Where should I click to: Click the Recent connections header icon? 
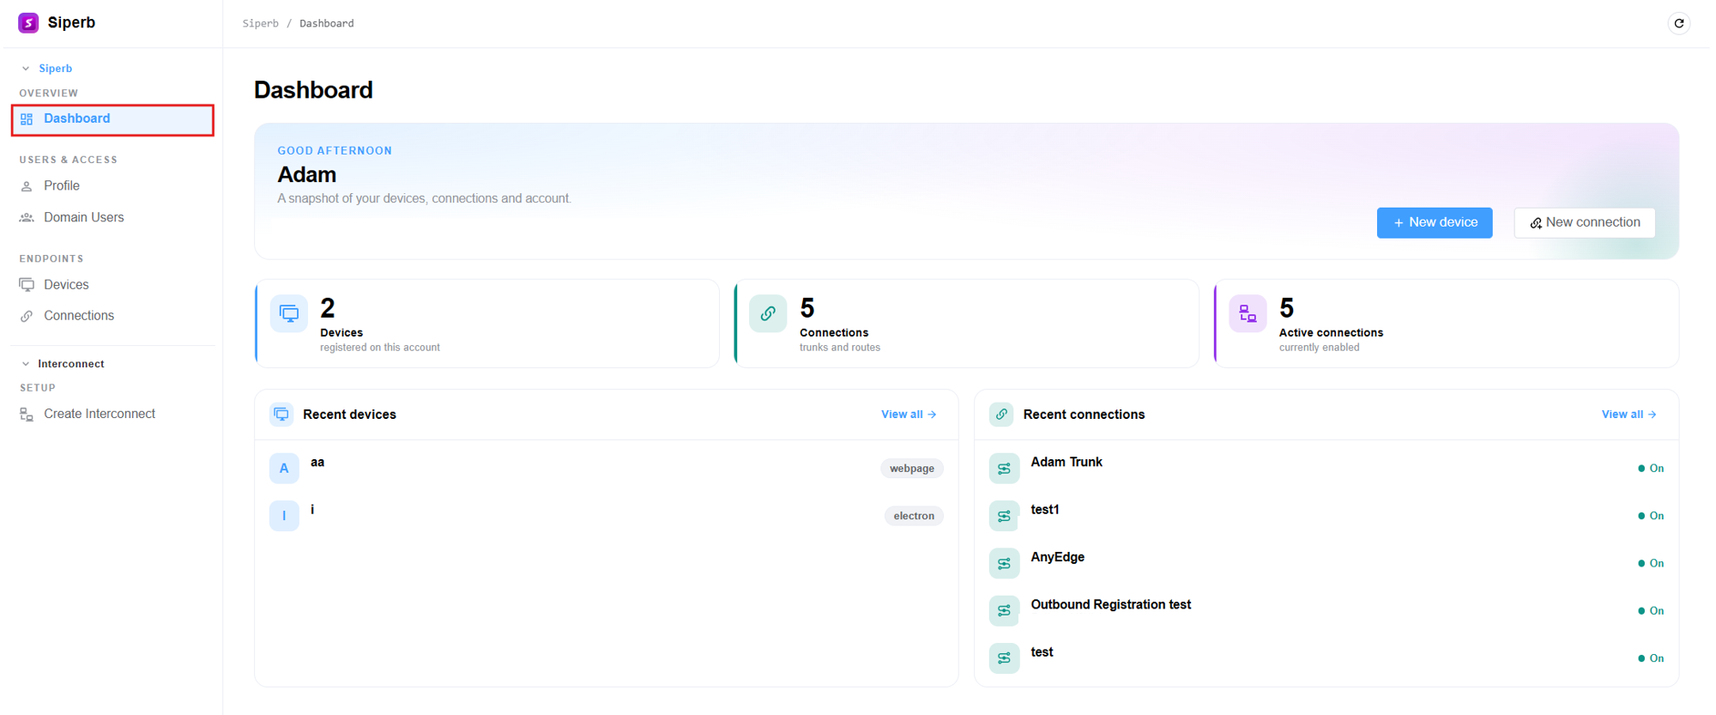(x=1001, y=415)
